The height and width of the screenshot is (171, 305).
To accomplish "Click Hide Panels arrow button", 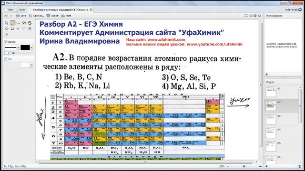I will [x=300, y=9].
